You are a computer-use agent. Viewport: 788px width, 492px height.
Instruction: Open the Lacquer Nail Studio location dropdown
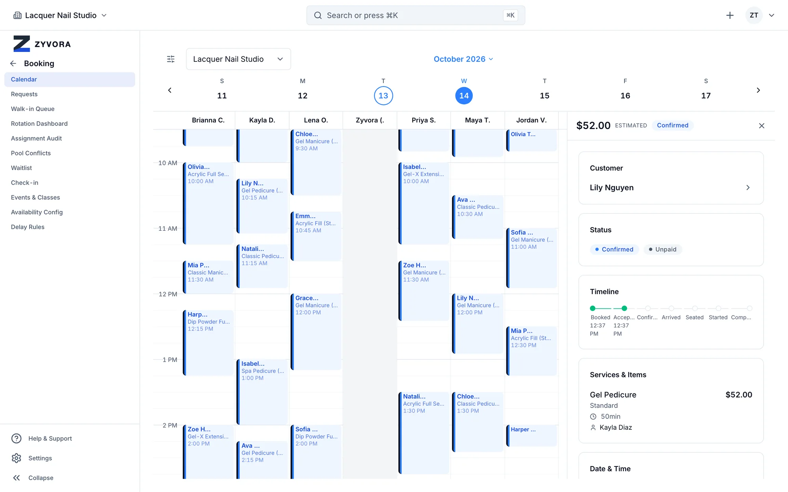tap(238, 59)
